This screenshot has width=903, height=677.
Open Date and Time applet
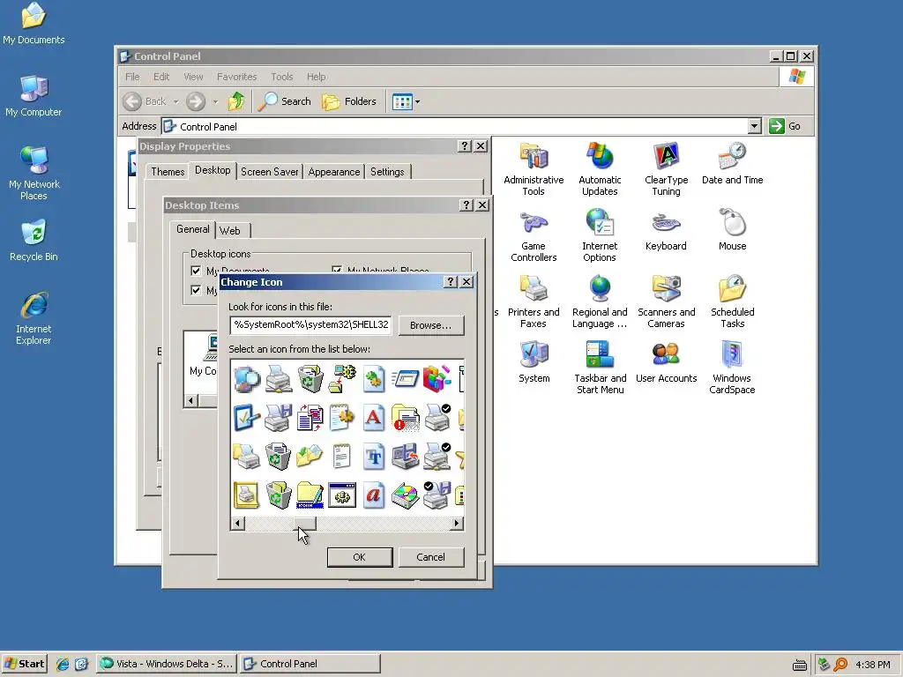(x=733, y=165)
